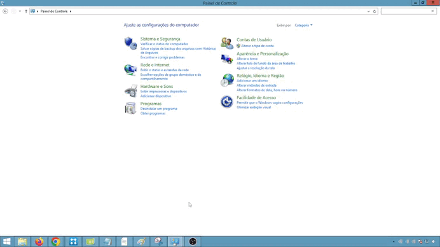Expand the Painel de Controle breadcrumb arrow
The height and width of the screenshot is (247, 440).
point(71,11)
